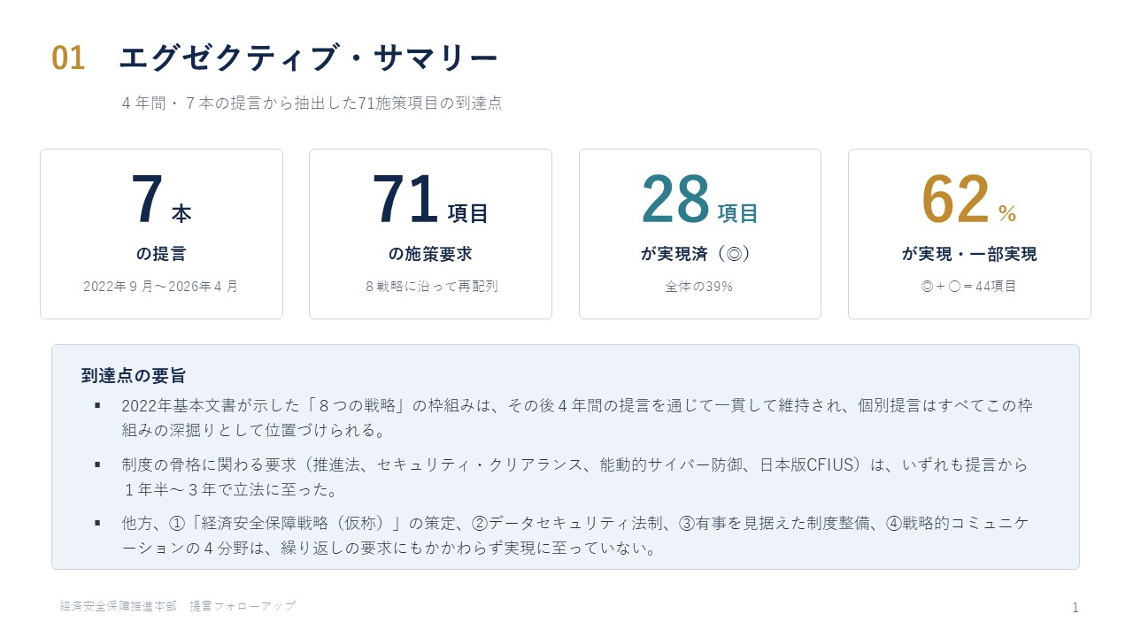The image size is (1133, 637).
Task: Click the 8戦略に沿って再配列 caption
Action: click(430, 287)
